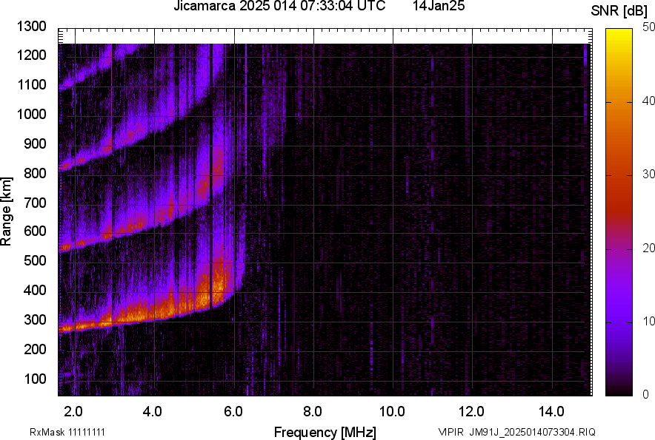
Task: Click the range tick label '1200'
Action: (31, 55)
